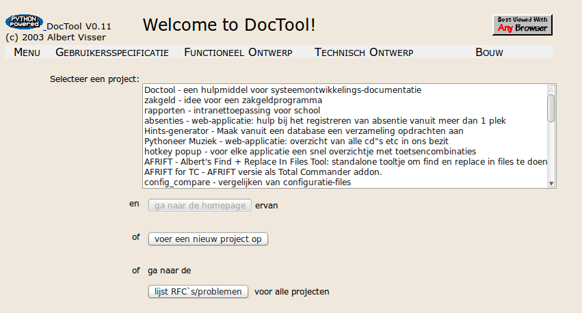The image size is (582, 313).
Task: Select the Hints-generator project row
Action: (345, 131)
